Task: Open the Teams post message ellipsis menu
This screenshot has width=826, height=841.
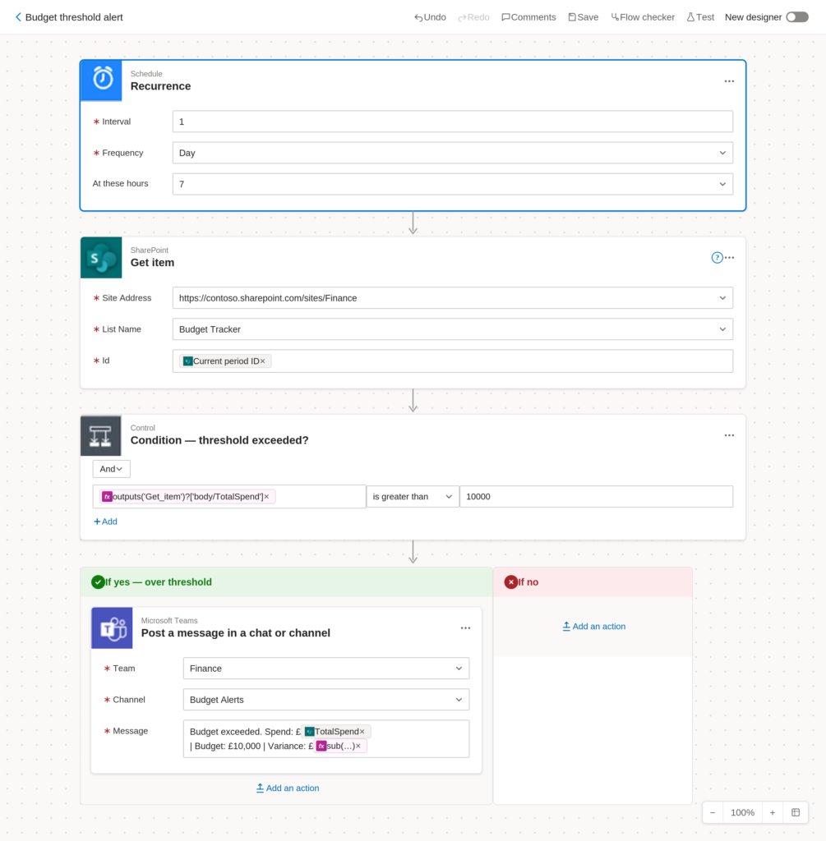Action: coord(465,628)
